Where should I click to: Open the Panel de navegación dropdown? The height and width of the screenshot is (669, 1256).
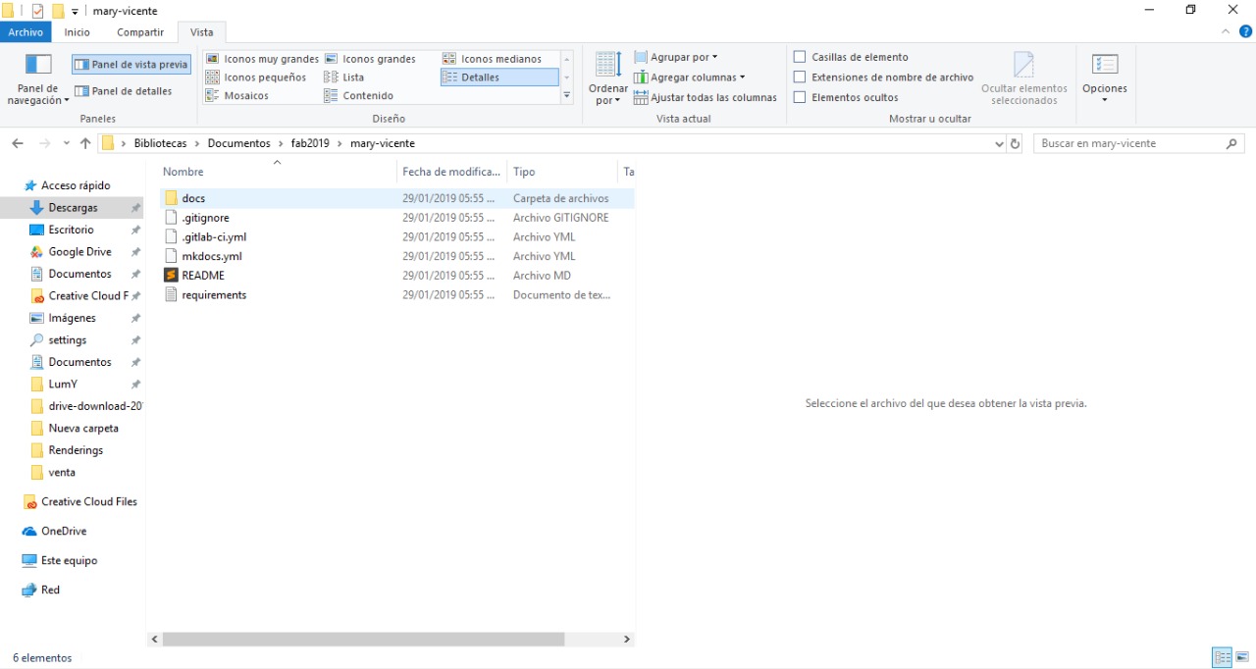38,79
